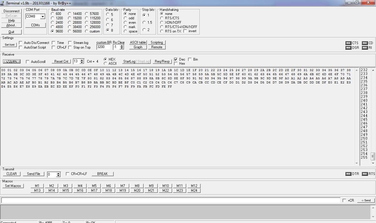The height and width of the screenshot is (223, 376).
Task: Switch receive display to ASCII
Action: pos(105,64)
